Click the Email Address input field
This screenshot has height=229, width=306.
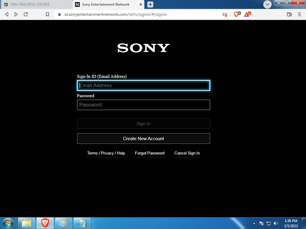[x=143, y=85]
